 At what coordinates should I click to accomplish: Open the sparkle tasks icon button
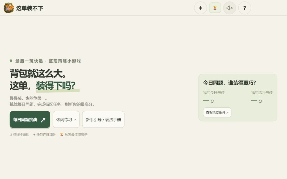(x=200, y=8)
